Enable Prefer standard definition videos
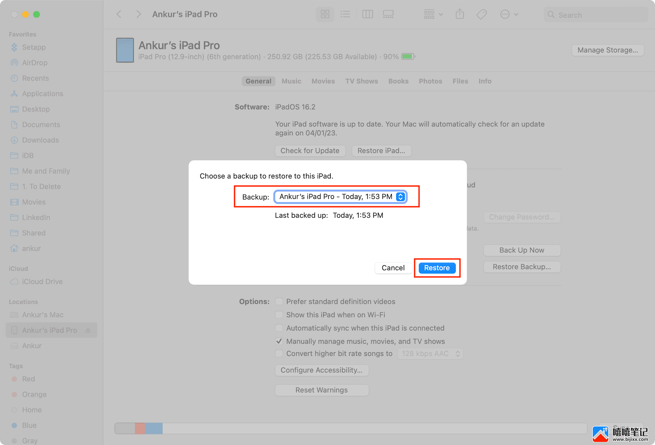Screen dimensions: 655x445 point(279,301)
